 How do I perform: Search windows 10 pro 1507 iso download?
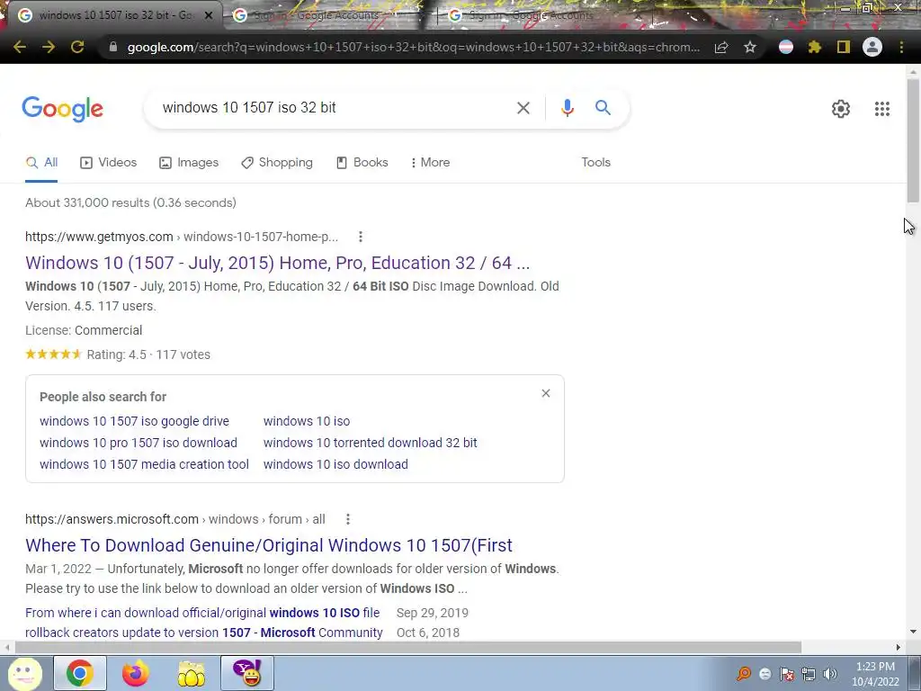pyautogui.click(x=138, y=443)
